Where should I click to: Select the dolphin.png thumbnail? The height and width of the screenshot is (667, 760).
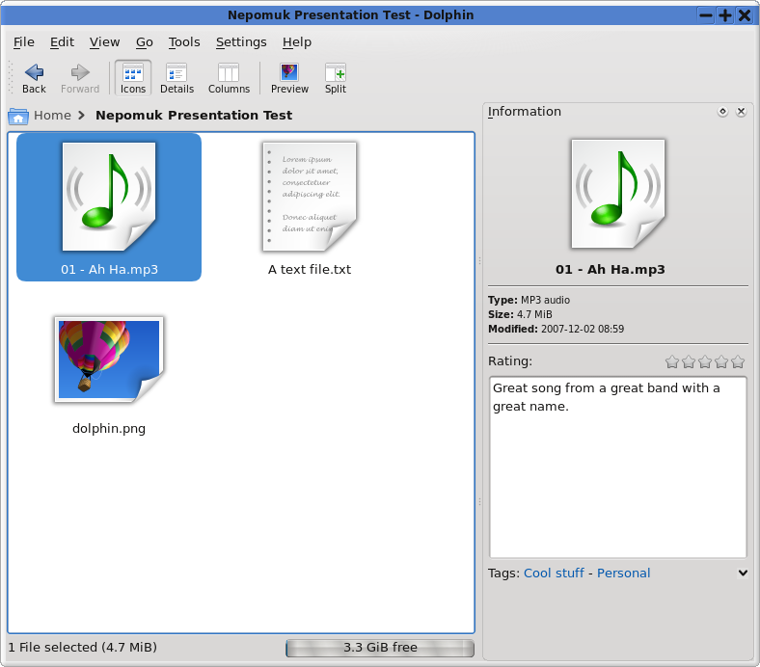click(109, 360)
